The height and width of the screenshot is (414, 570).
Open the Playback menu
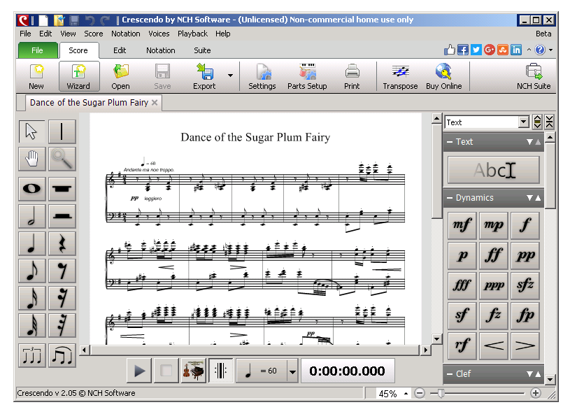click(x=192, y=34)
